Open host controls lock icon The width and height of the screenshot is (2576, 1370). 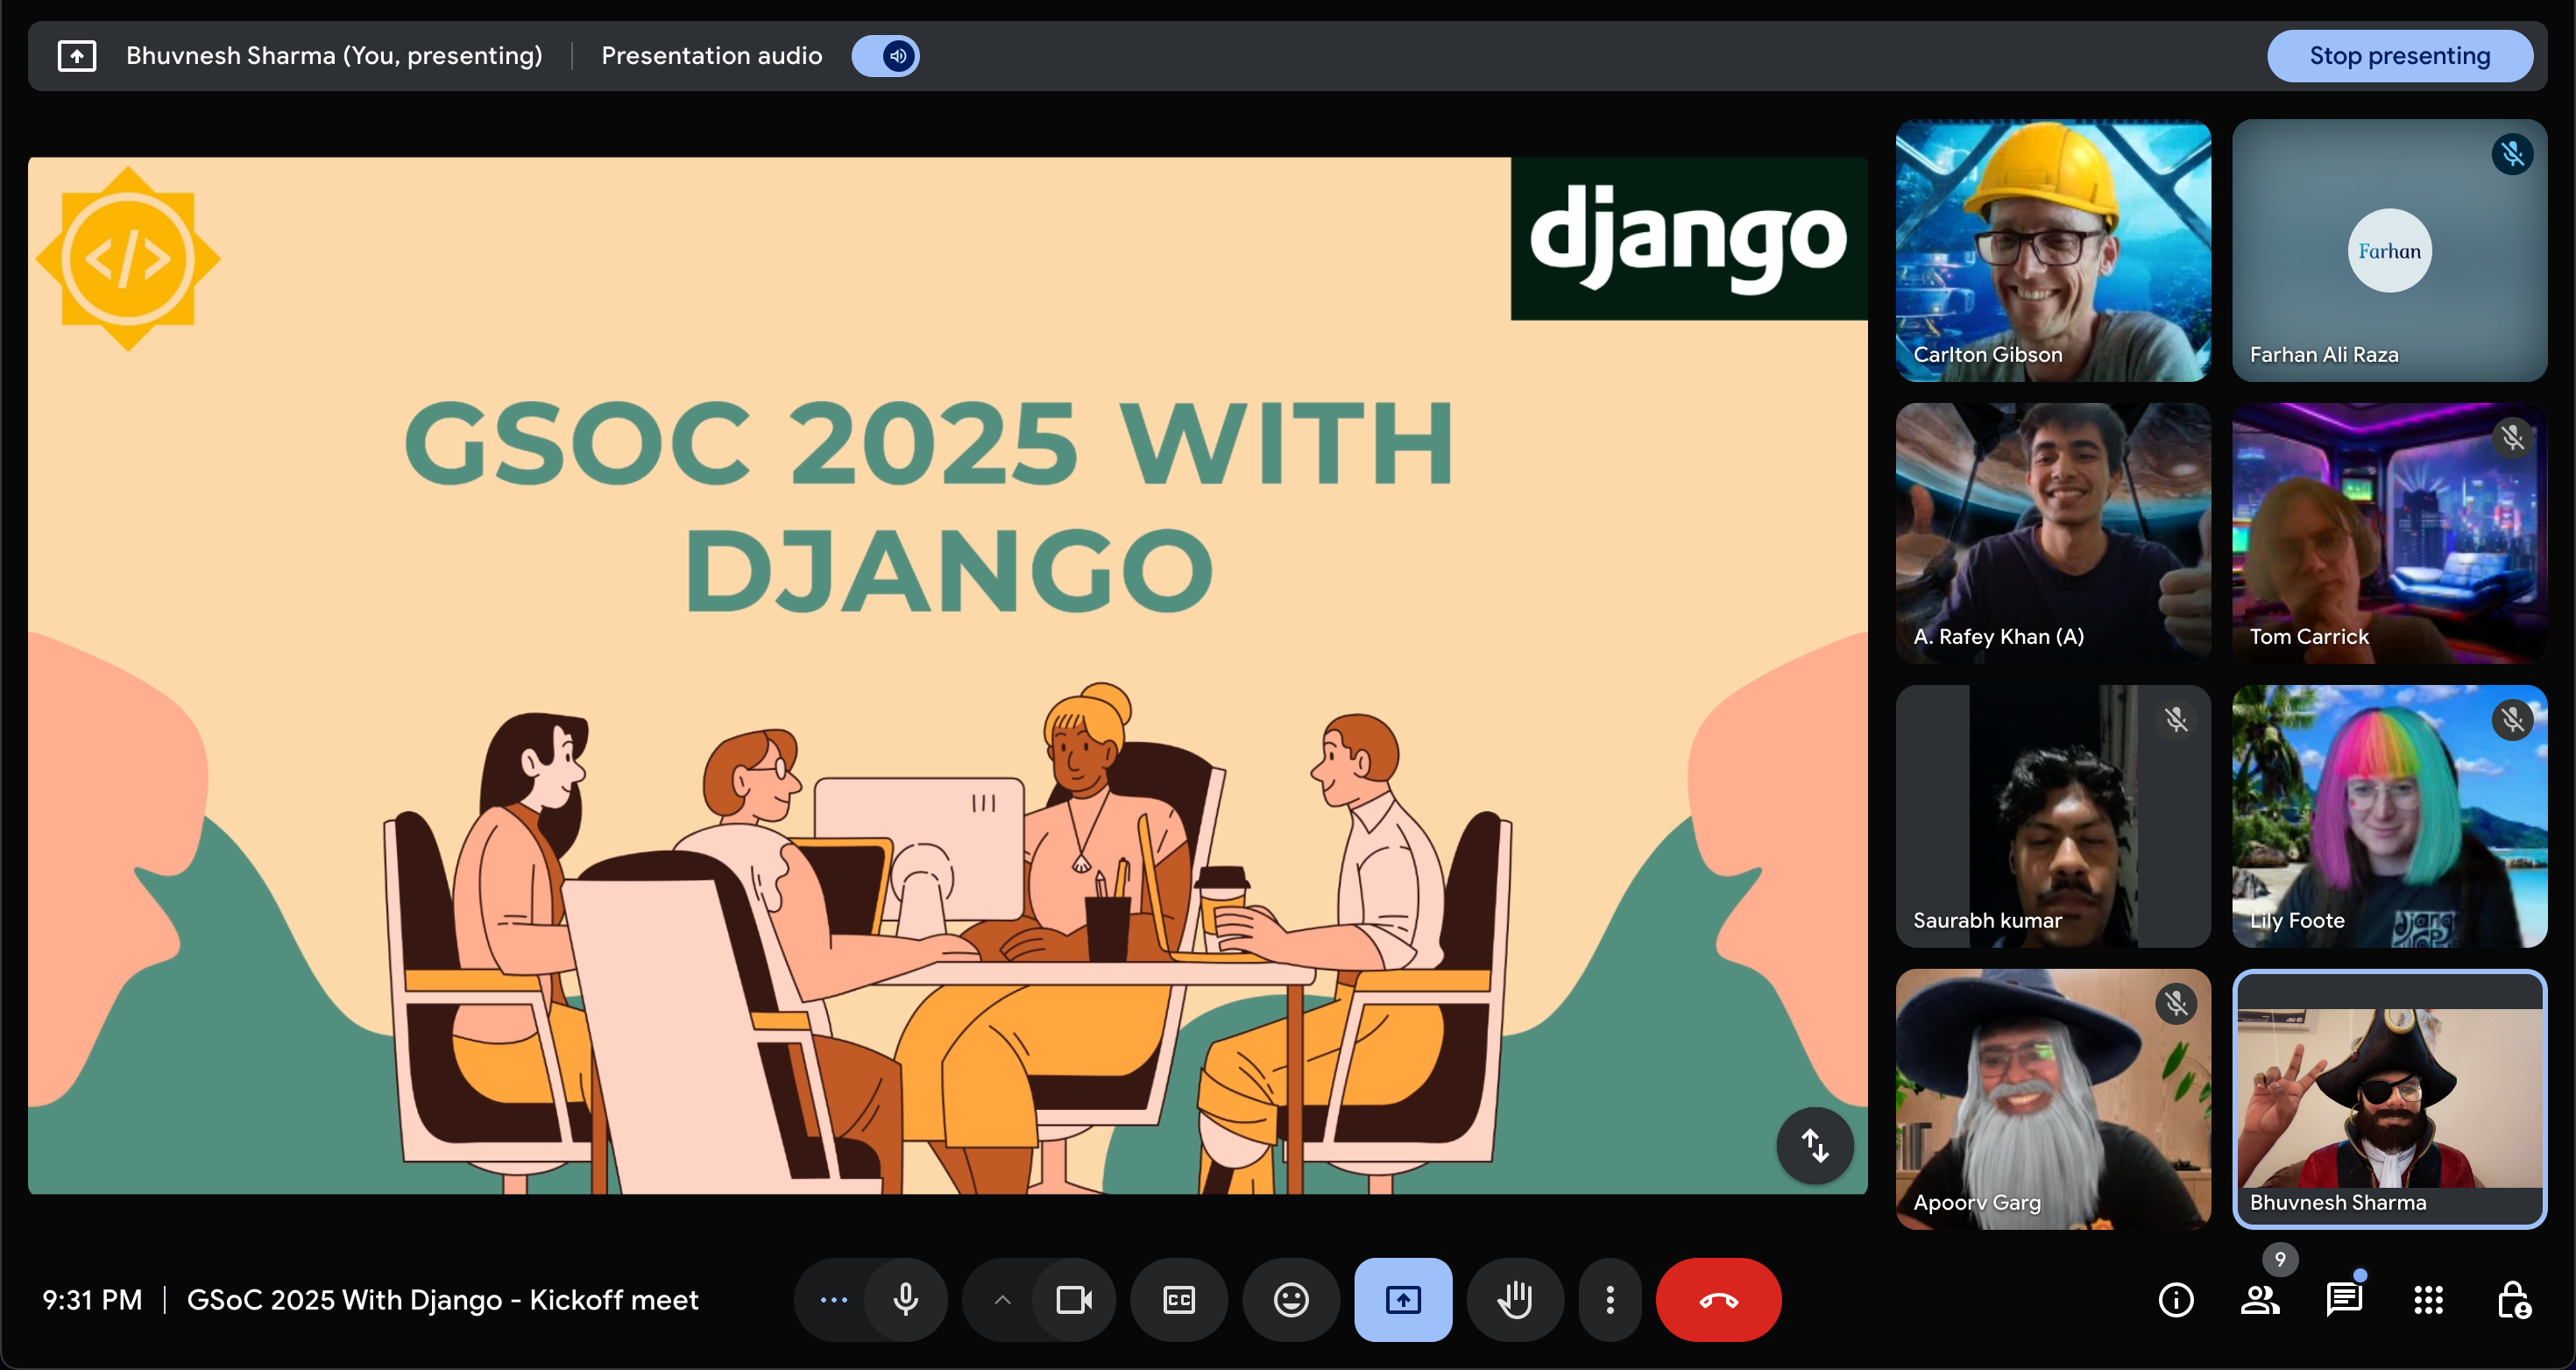tap(2513, 1299)
